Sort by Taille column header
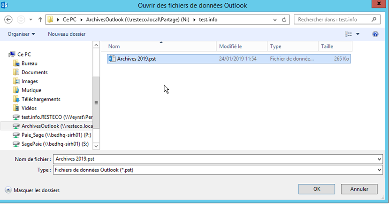The width and height of the screenshot is (389, 204). tap(335, 47)
